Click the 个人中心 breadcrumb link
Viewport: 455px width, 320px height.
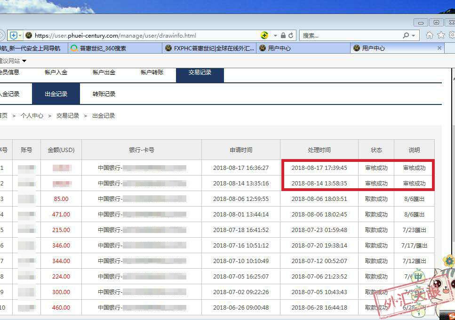[x=32, y=115]
